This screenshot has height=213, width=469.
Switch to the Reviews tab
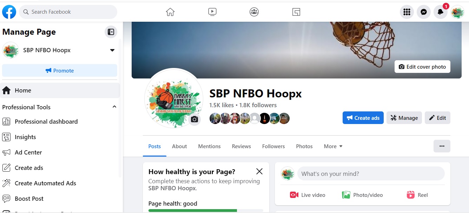coord(242,146)
